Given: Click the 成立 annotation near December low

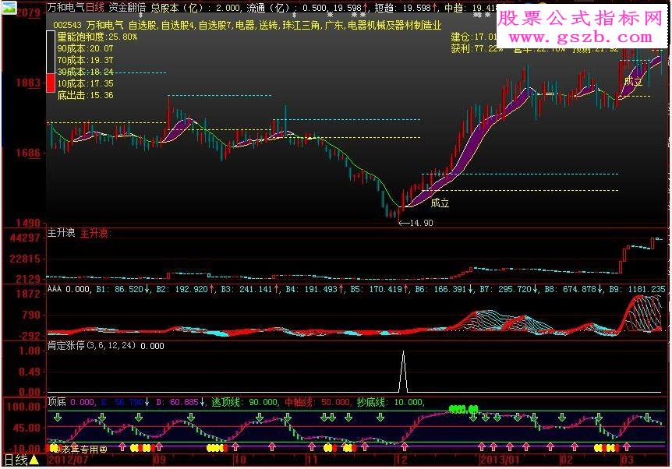Looking at the screenshot, I should pos(440,203).
